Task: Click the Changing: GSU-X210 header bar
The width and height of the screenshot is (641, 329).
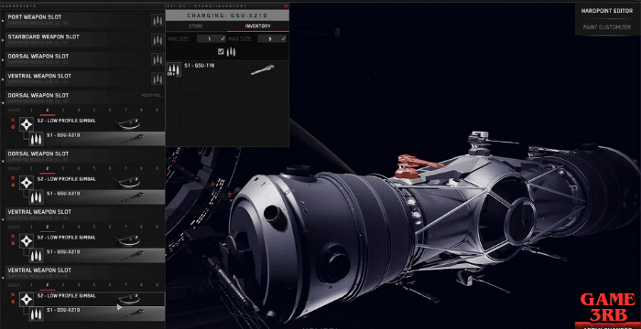Action: [227, 16]
